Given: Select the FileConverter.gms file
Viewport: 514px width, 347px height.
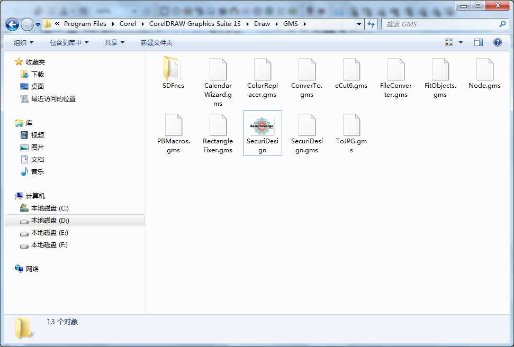Looking at the screenshot, I should coord(395,78).
